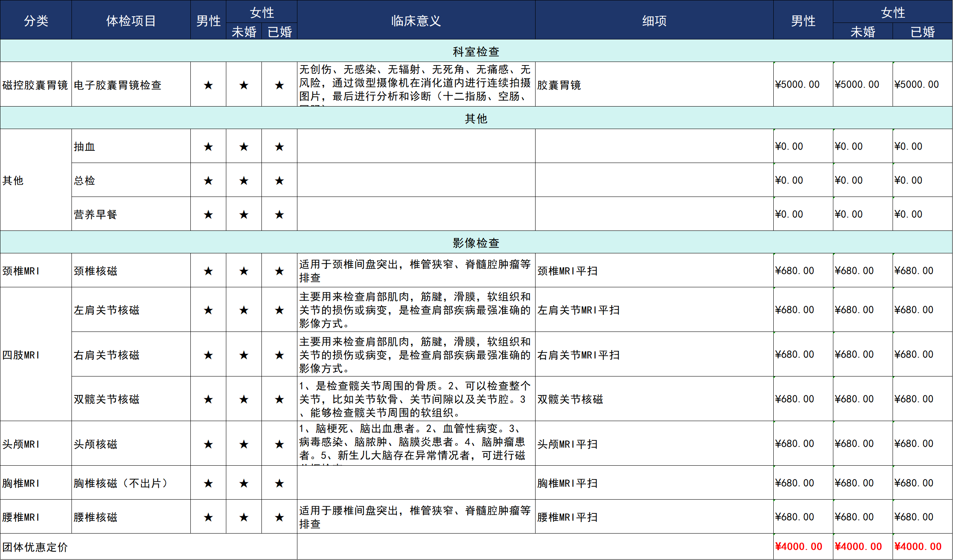Image resolution: width=953 pixels, height=560 pixels.
Task: Select the 体检项目 column header
Action: tap(131, 21)
